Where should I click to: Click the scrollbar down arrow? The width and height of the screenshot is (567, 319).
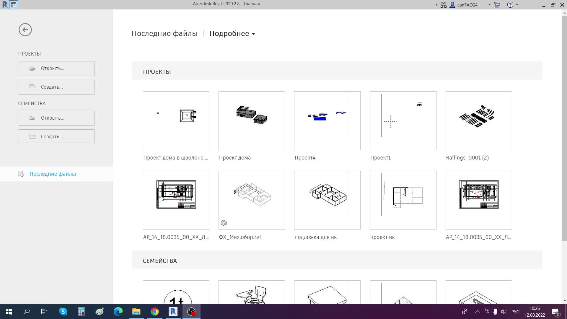(x=564, y=300)
